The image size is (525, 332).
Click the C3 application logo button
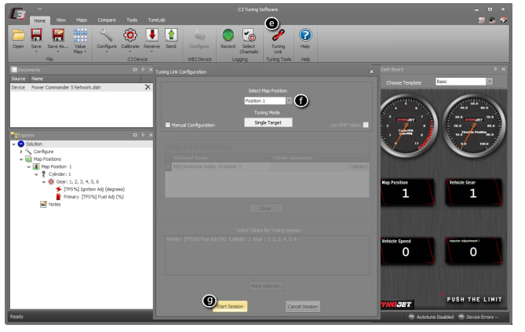(17, 14)
